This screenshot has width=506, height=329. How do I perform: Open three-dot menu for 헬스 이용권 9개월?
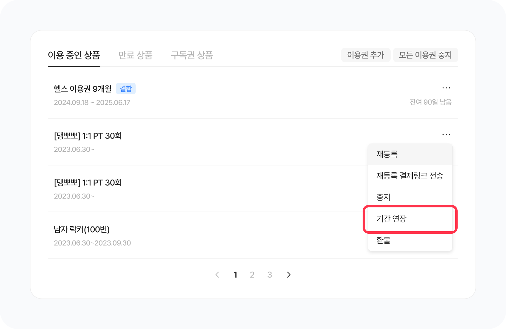pos(446,88)
